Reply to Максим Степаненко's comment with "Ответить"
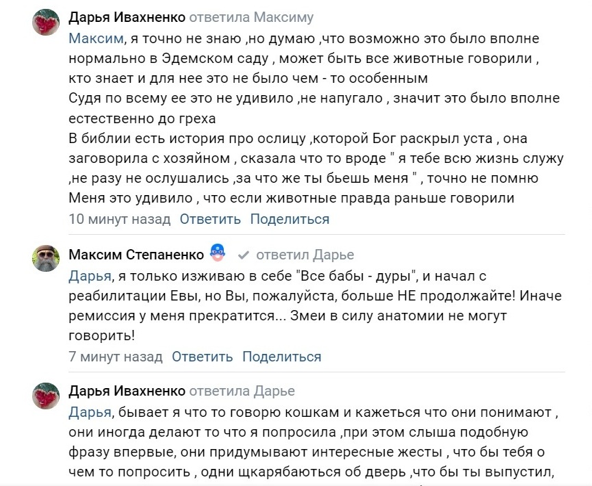This screenshot has width=592, height=486. 202,357
